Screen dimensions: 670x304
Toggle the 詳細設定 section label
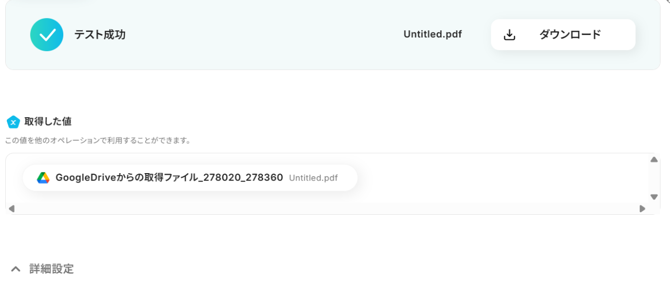click(x=51, y=269)
